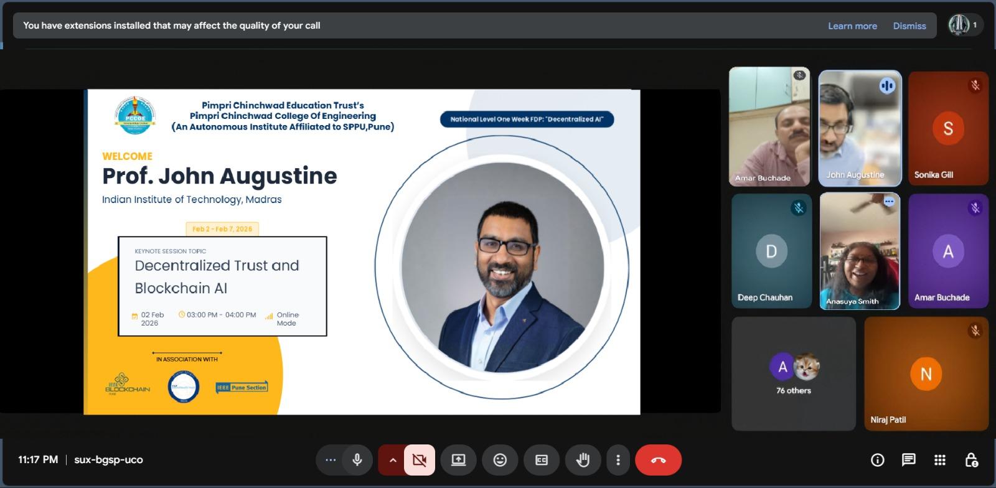This screenshot has height=488, width=996.
Task: Dismiss the extensions warning banner
Action: click(x=909, y=26)
